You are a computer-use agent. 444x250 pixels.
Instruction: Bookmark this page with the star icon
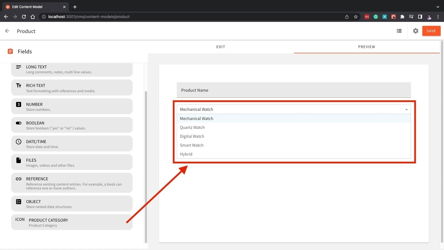(x=355, y=17)
